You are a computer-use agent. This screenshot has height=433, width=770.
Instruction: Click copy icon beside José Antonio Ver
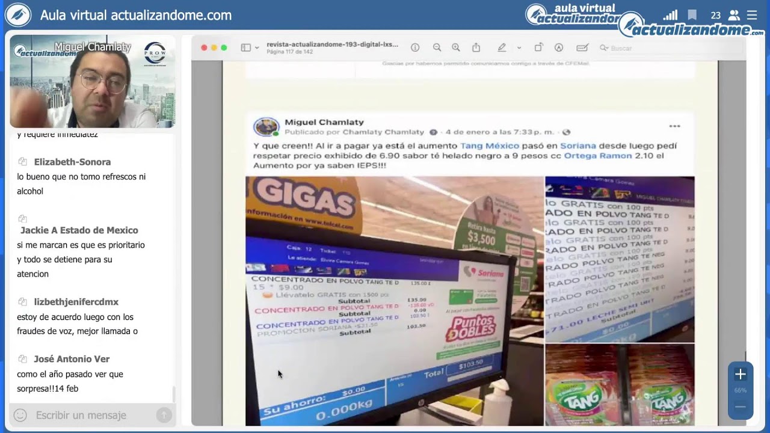point(22,359)
